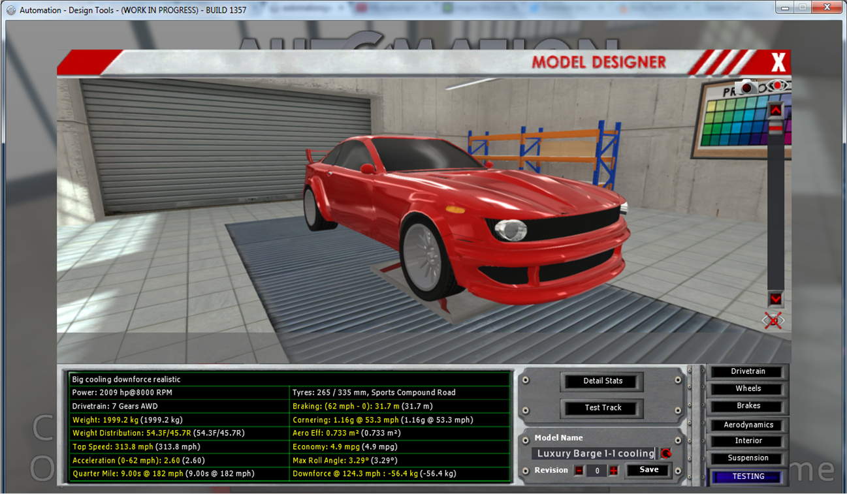Launch the Test Track

[x=603, y=408]
